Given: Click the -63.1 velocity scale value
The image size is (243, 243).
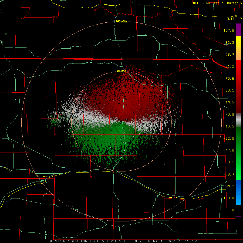Looking at the screenshot, I should click(229, 162).
